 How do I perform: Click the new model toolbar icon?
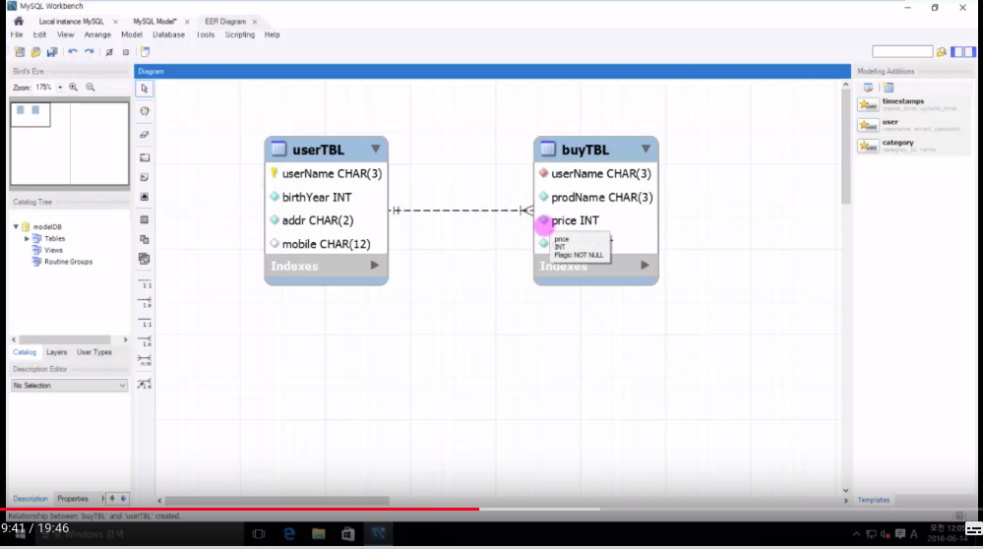click(20, 52)
